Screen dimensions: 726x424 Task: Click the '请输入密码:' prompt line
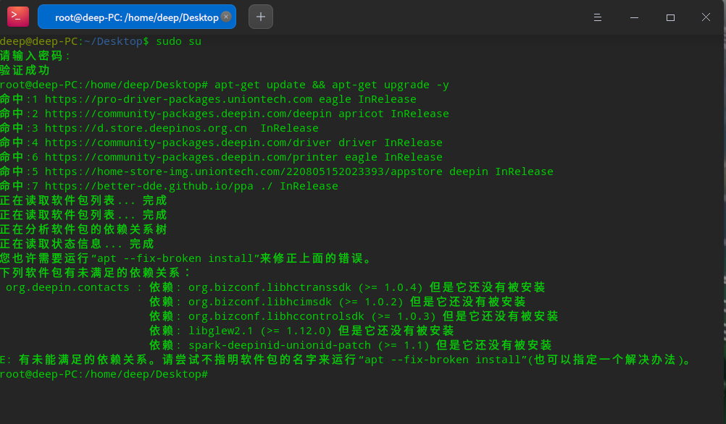pos(36,56)
